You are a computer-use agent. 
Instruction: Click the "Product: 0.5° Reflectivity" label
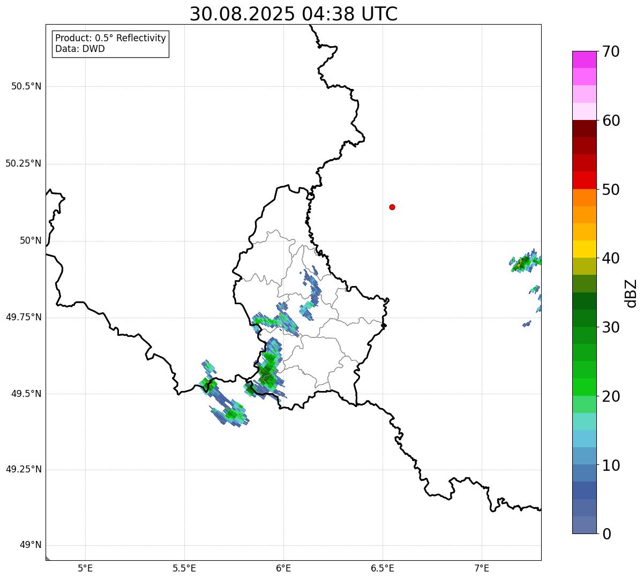[x=110, y=39]
